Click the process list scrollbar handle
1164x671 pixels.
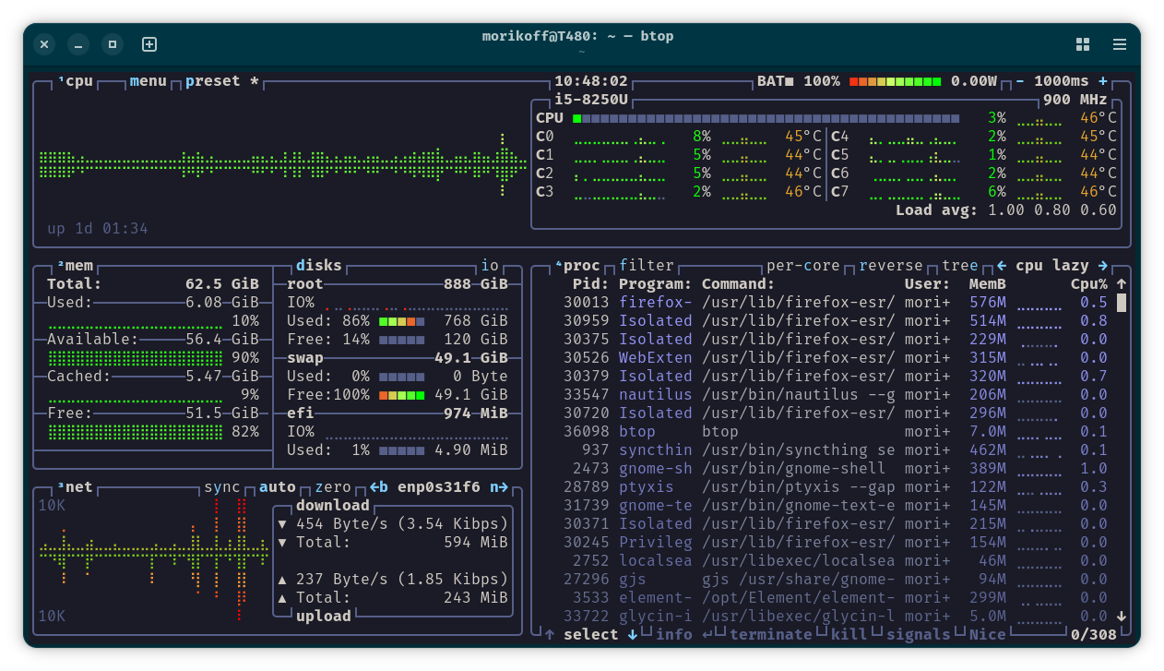point(1122,303)
